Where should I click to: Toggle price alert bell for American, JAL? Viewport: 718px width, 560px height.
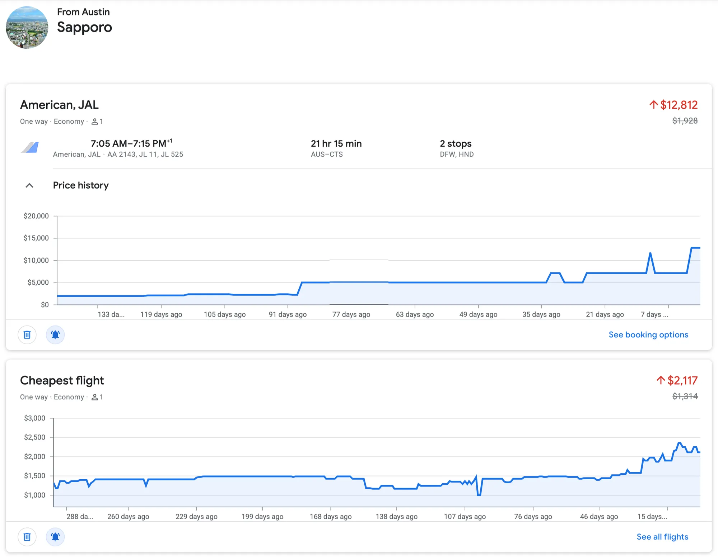(x=55, y=335)
